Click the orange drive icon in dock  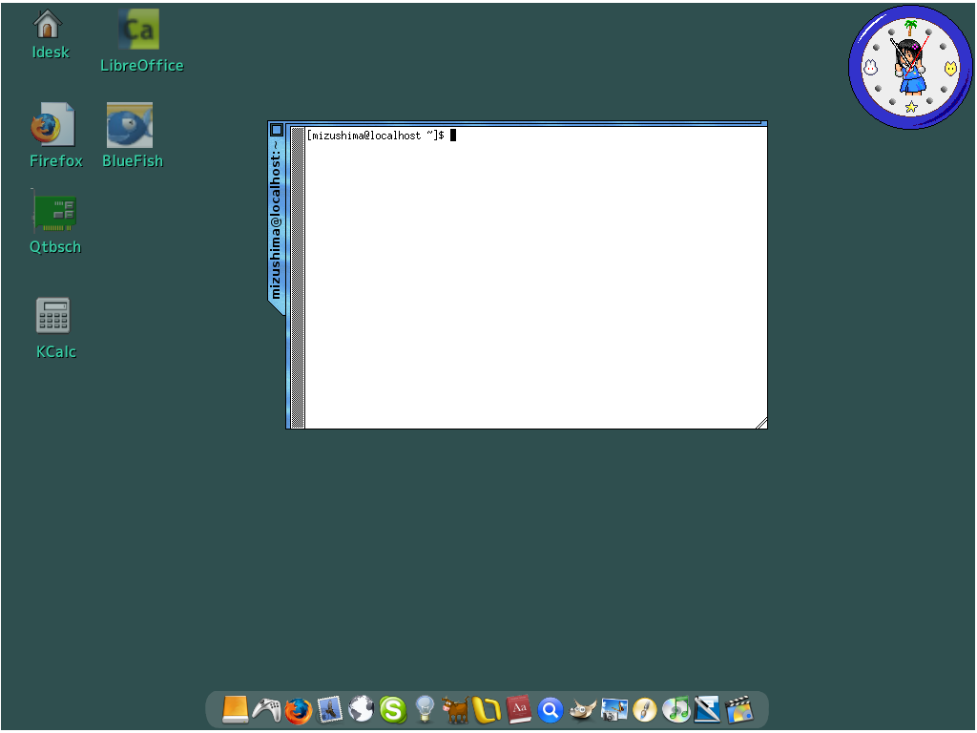(x=236, y=710)
